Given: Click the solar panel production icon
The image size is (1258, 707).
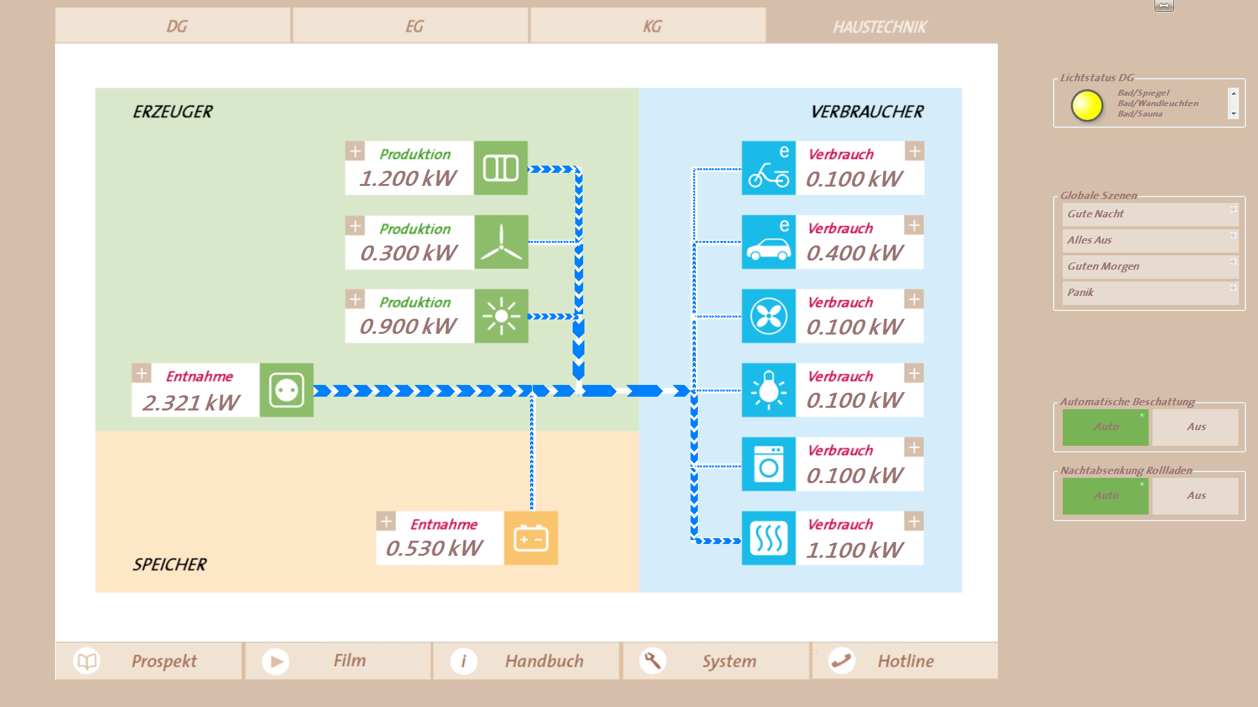Looking at the screenshot, I should [x=501, y=168].
